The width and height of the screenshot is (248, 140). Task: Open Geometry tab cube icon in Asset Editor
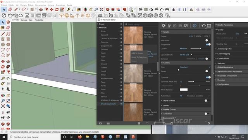click(175, 26)
